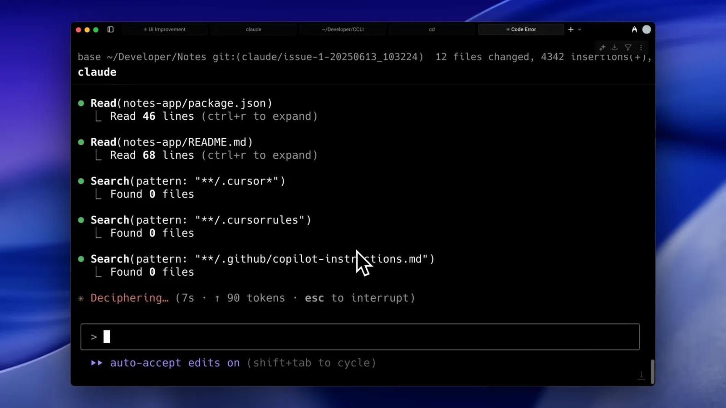Click the bold 'claude' command text
The height and width of the screenshot is (408, 726).
(97, 72)
